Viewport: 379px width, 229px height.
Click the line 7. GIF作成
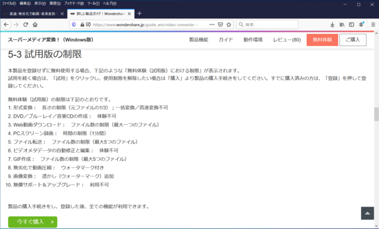(x=68, y=159)
